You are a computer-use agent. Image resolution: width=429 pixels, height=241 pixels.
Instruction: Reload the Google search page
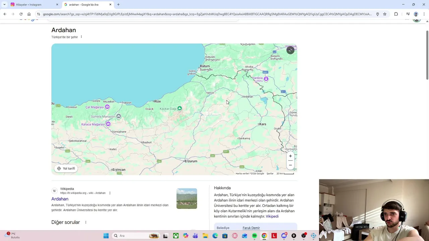(x=21, y=14)
